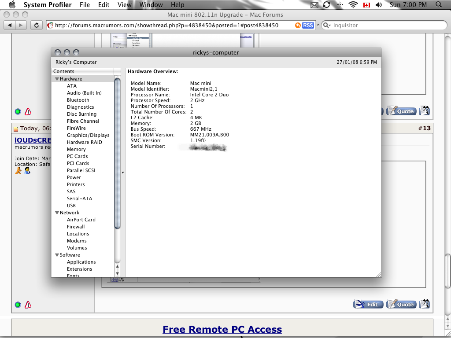Click the upper green online status dot
451x338 pixels.
(x=18, y=111)
